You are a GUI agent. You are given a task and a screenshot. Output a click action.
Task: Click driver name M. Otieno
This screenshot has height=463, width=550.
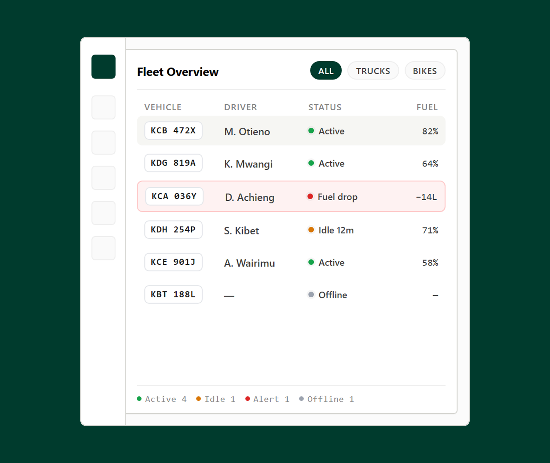(247, 131)
